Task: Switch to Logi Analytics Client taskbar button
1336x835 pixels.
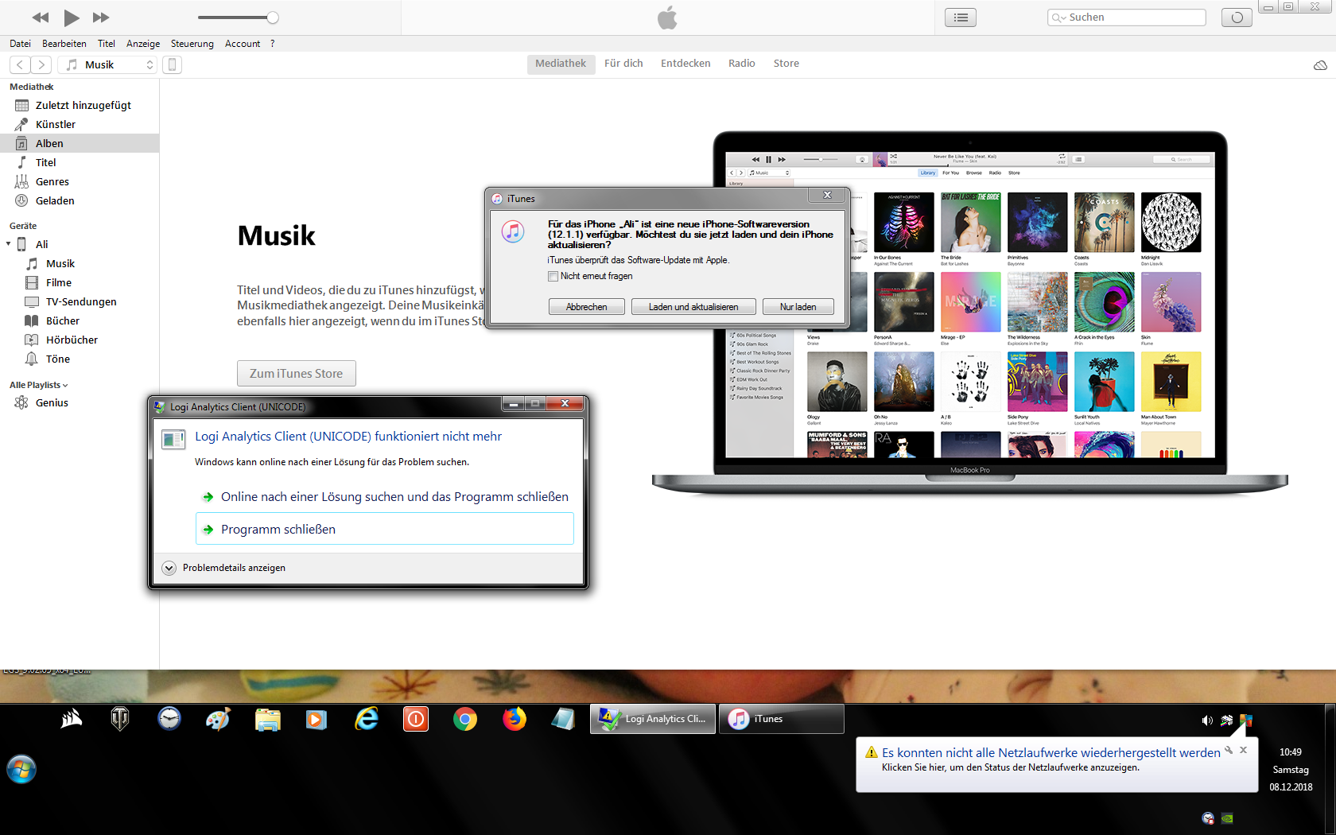Action: point(653,719)
